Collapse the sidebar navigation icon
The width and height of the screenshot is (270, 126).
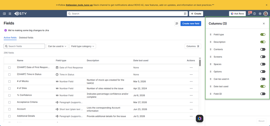click(5, 13)
